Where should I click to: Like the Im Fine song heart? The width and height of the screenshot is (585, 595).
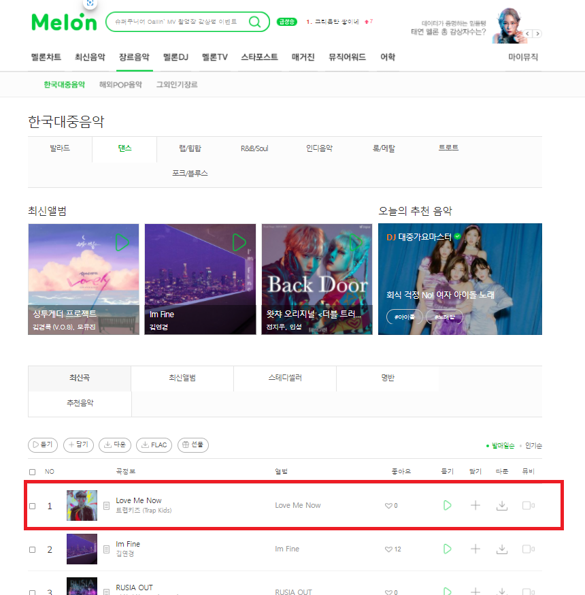(x=388, y=549)
